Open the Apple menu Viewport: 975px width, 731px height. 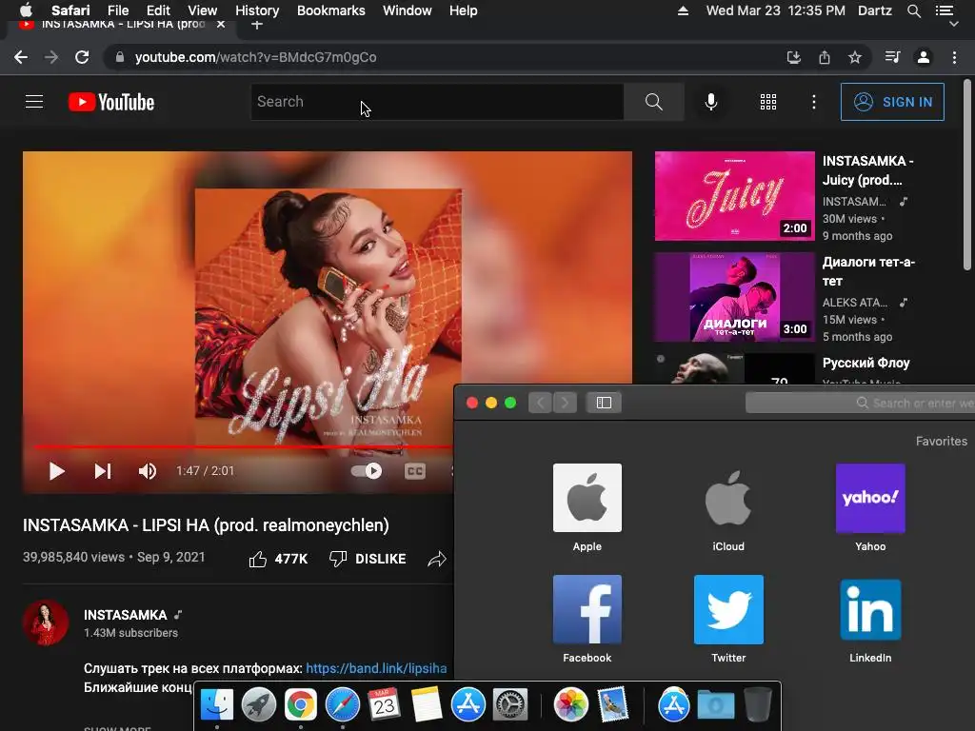coord(26,10)
